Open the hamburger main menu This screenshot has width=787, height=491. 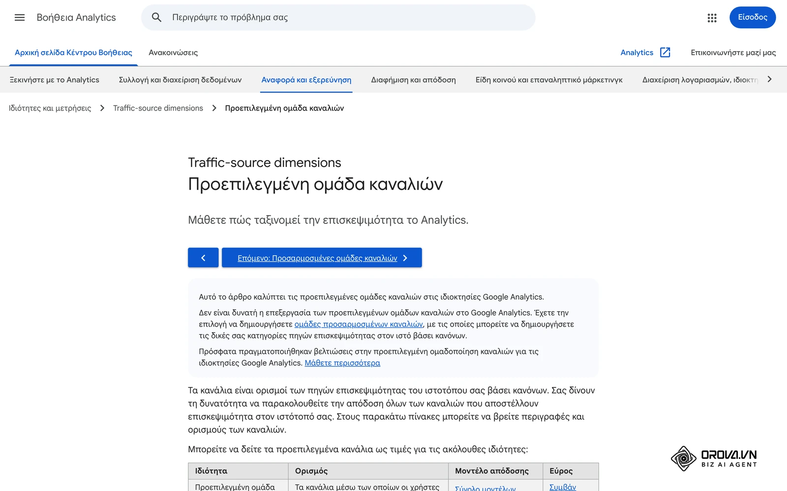click(x=20, y=18)
